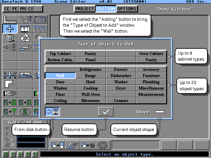The height and width of the screenshot is (158, 211).
Task: Select the oval encircled grid icon
Action: tap(25, 112)
